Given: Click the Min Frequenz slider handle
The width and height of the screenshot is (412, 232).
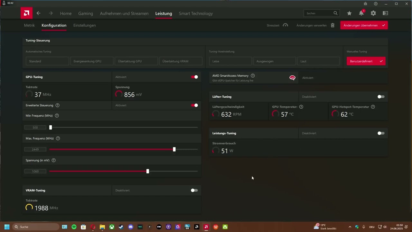Looking at the screenshot, I should click(51, 127).
